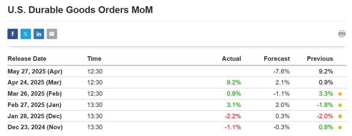Screen dimensions: 352x136
Task: Select the Apr 24, 2025 (Mar) release row
Action: tap(177, 83)
